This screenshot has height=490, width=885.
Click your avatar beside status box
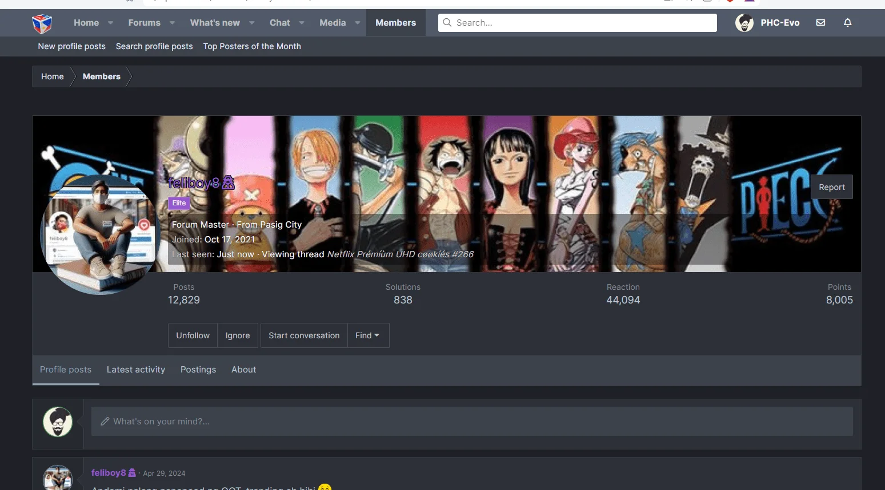click(58, 422)
